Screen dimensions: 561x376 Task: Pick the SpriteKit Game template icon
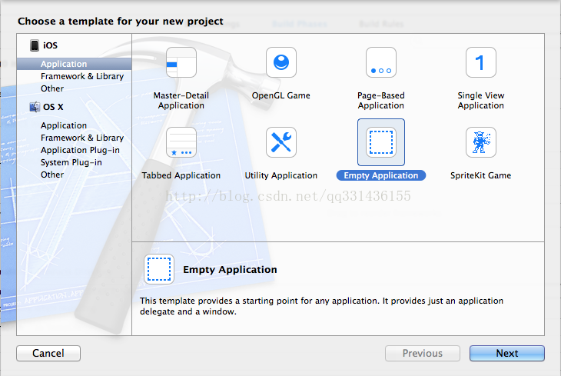(480, 142)
